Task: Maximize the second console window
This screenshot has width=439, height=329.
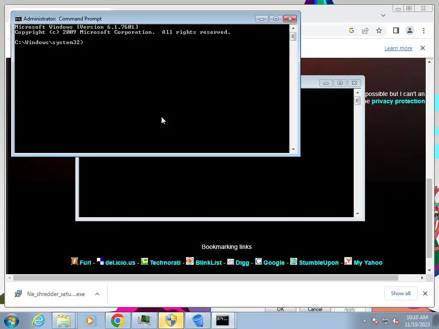Action: click(x=340, y=83)
